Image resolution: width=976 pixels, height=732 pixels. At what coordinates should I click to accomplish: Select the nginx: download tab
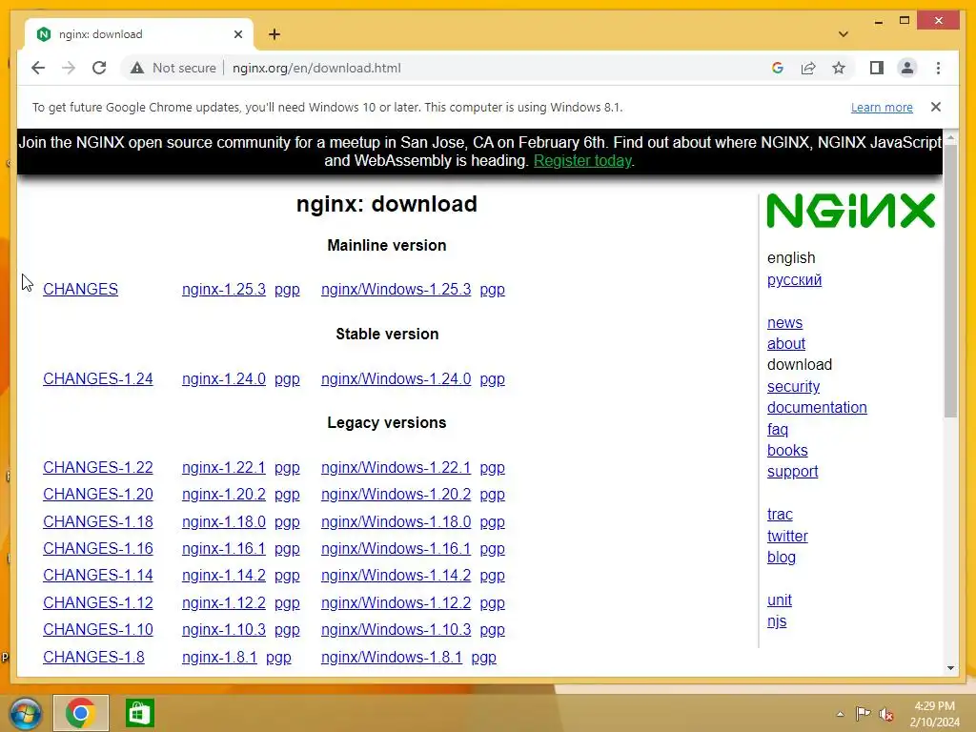pyautogui.click(x=139, y=34)
